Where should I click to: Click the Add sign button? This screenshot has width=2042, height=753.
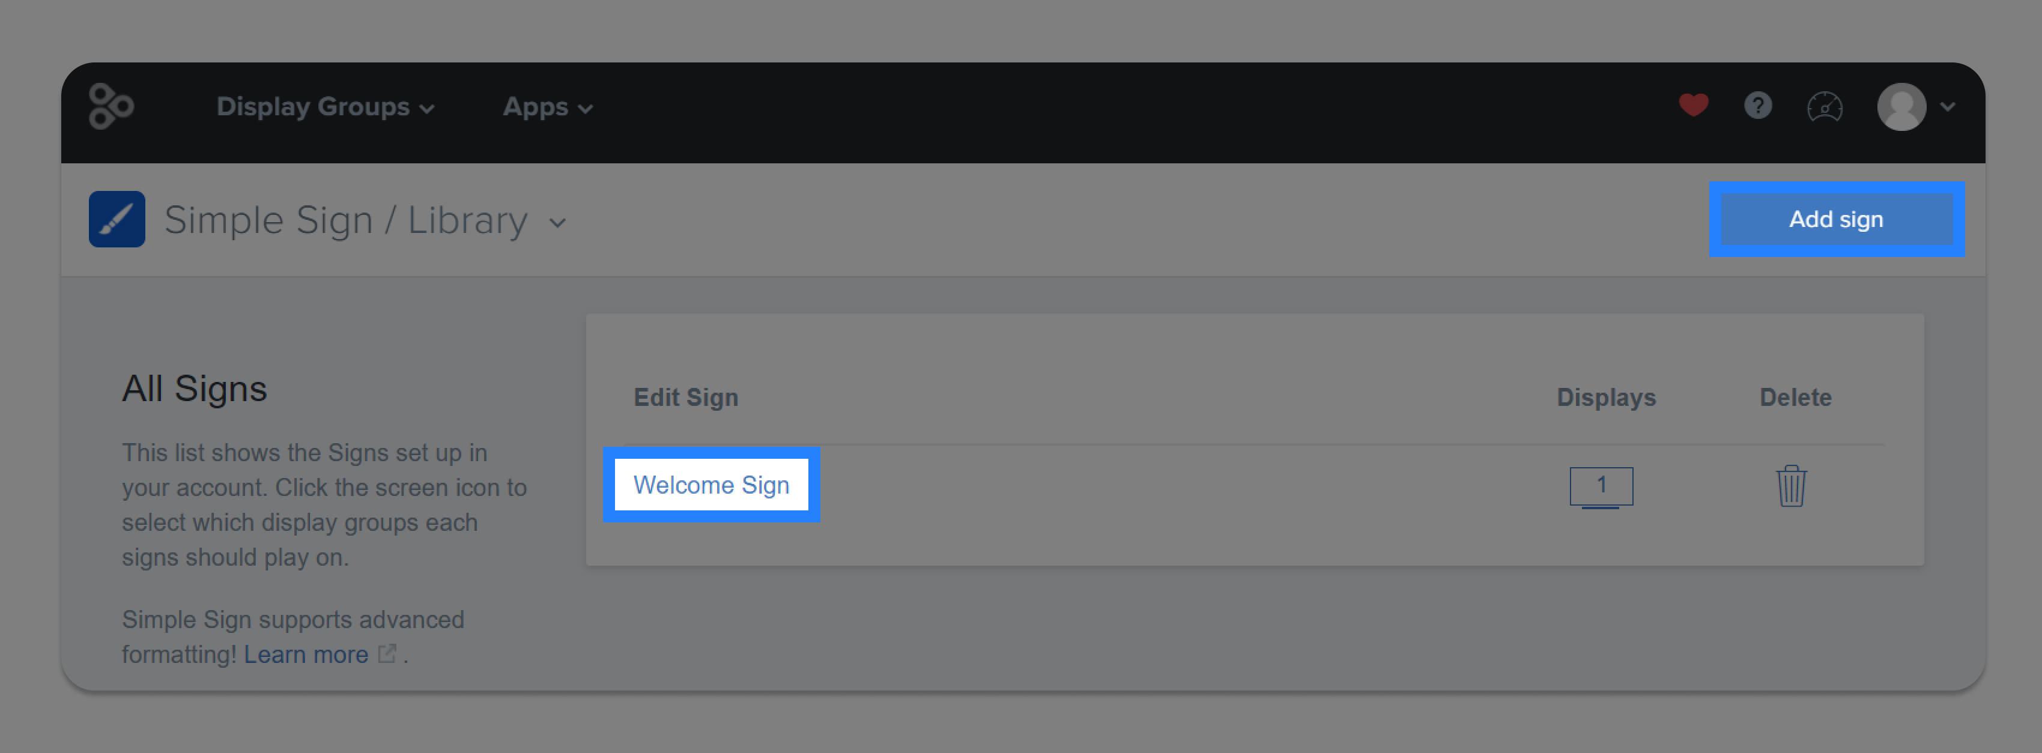(1836, 219)
